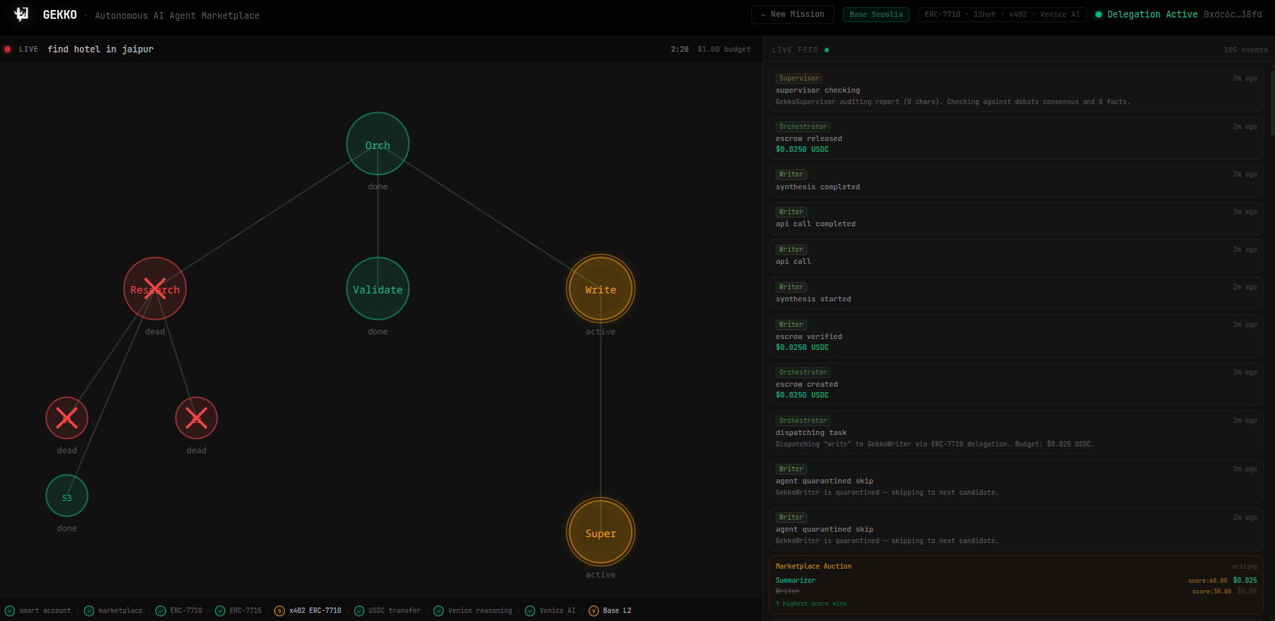This screenshot has height=621, width=1275.
Task: Open the synthesis completed feed event
Action: 1016,181
